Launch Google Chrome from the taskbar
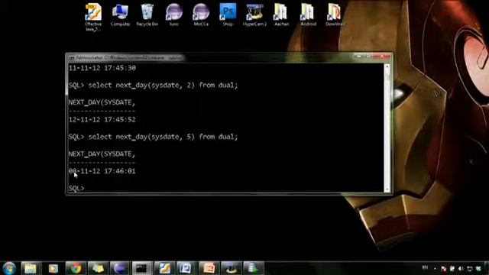Viewport: 489px width, 275px height. point(76,268)
